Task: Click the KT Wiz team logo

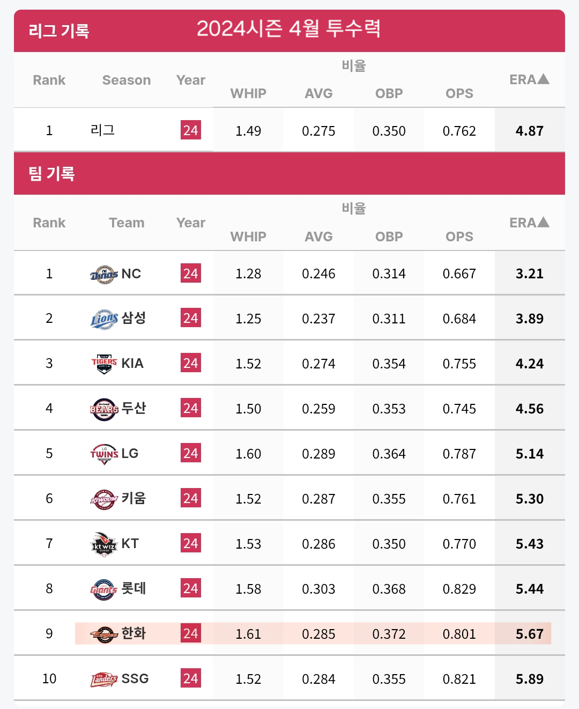Action: click(x=104, y=544)
